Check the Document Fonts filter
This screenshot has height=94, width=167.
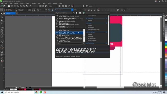coord(87,16)
